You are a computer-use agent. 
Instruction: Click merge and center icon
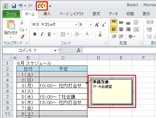click(136, 30)
